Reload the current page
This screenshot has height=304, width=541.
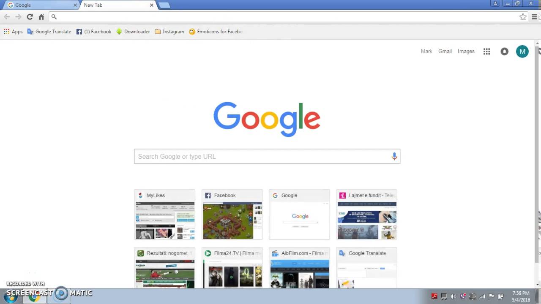[30, 17]
